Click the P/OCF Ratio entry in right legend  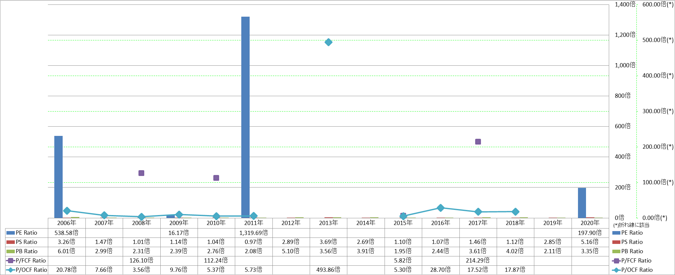(632, 270)
